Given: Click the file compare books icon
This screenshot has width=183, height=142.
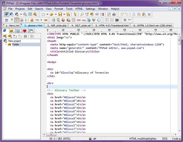Looking at the screenshot, I should [x=102, y=14].
